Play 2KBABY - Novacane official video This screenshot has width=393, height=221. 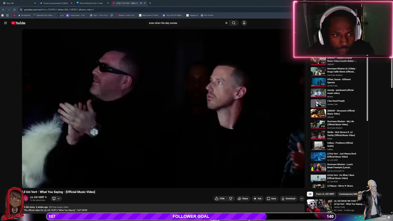(334, 113)
